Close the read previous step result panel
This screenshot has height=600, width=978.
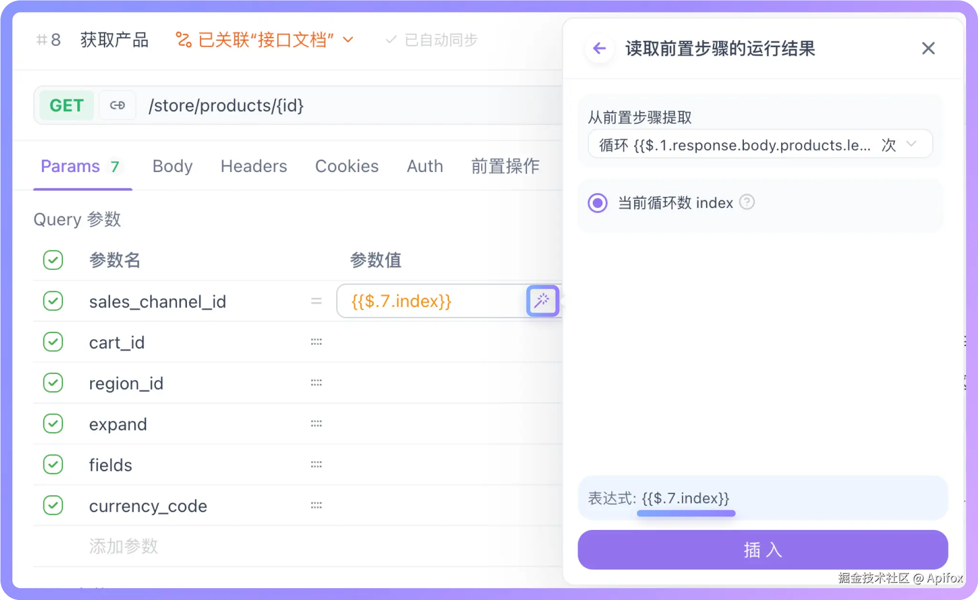click(x=928, y=48)
